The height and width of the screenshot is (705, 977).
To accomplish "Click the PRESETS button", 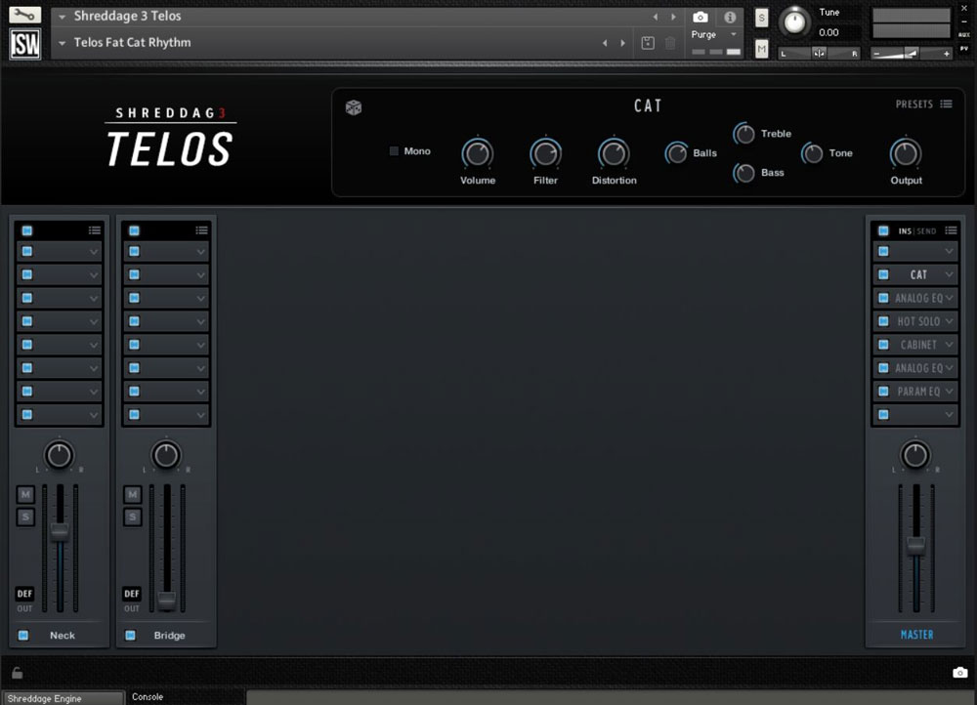I will click(x=914, y=104).
